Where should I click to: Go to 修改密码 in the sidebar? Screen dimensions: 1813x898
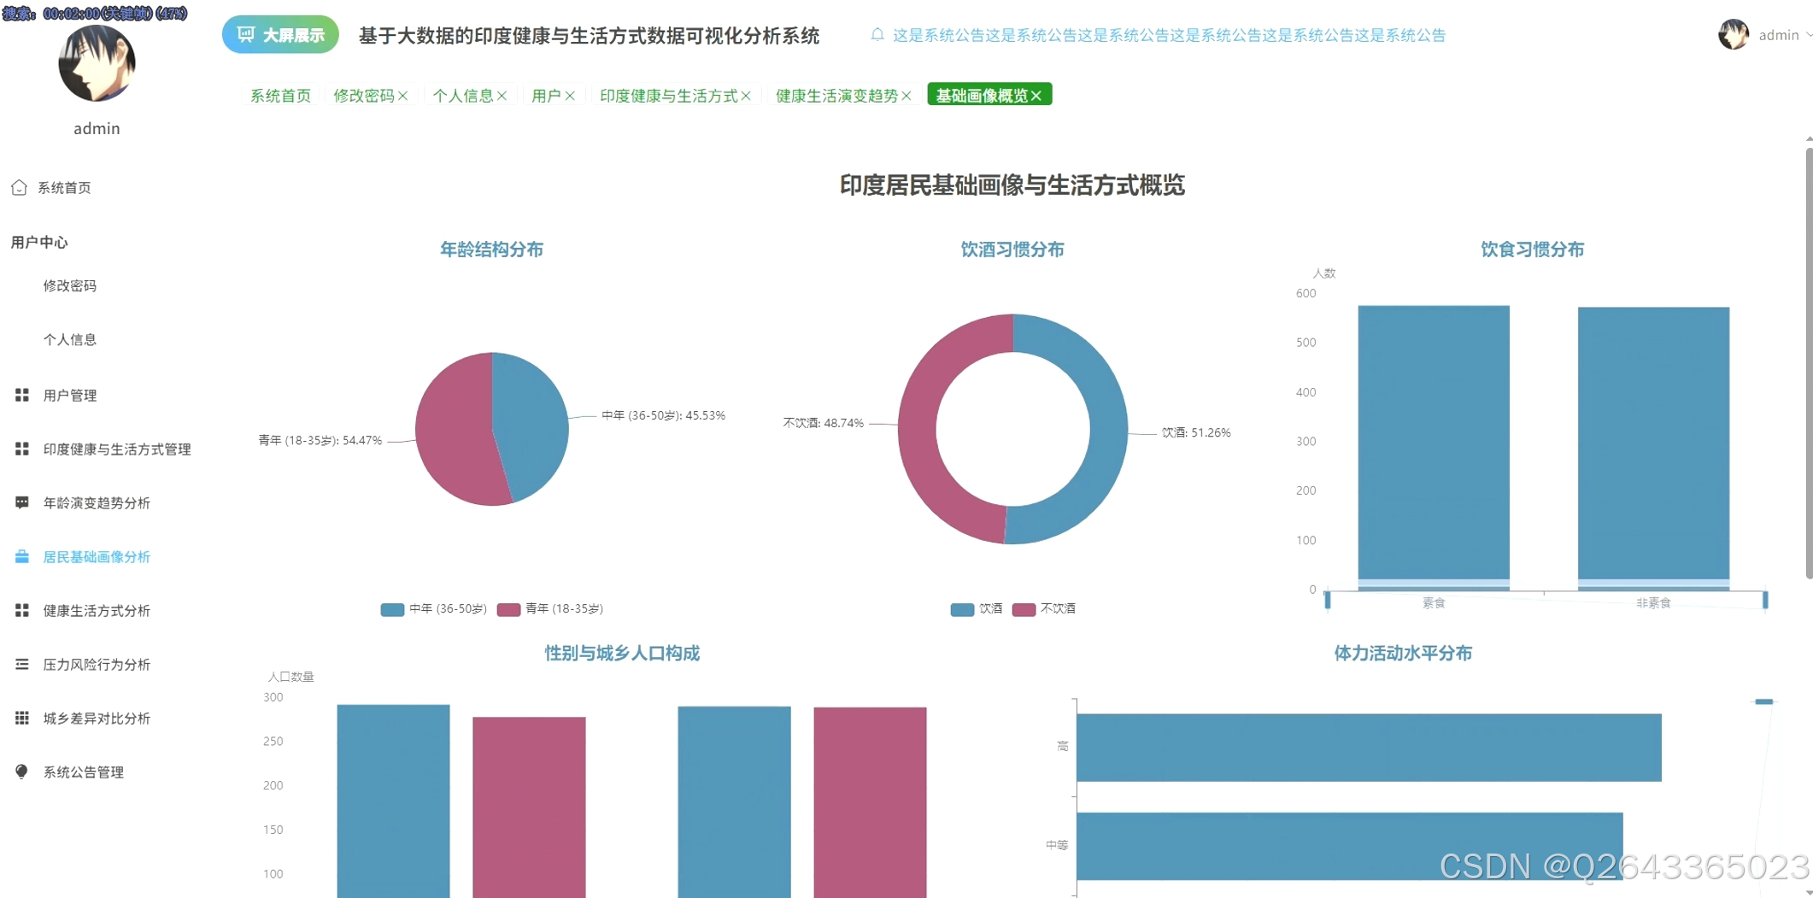coord(70,285)
